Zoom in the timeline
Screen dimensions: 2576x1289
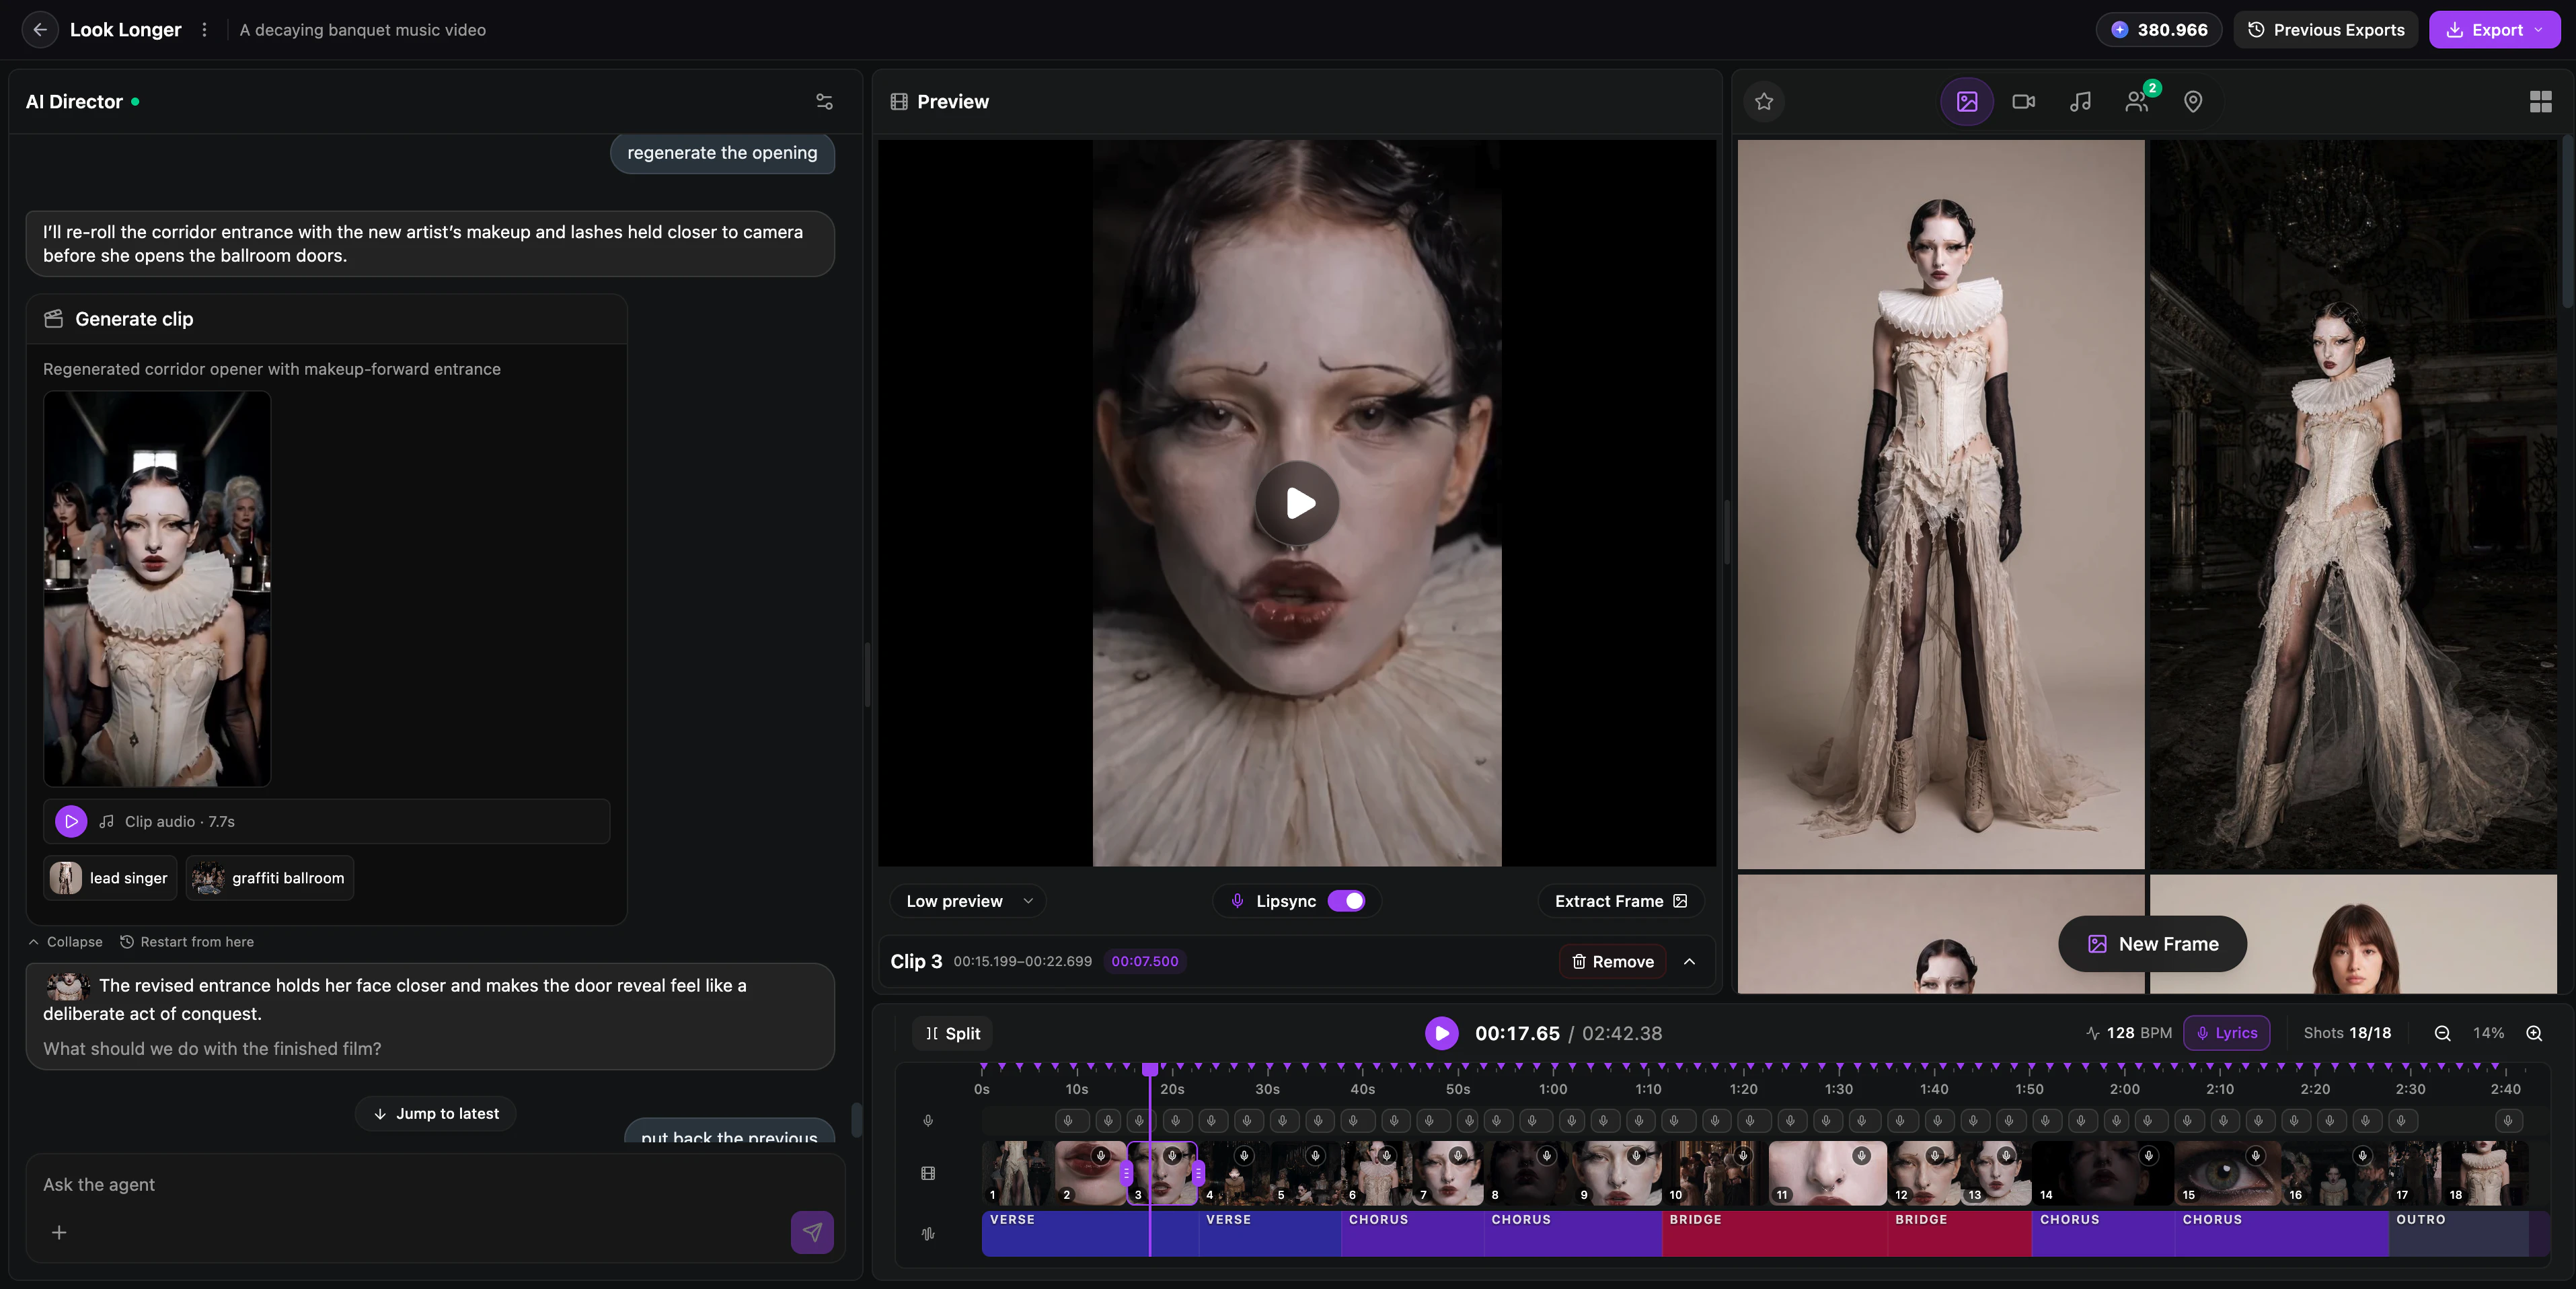pyautogui.click(x=2534, y=1033)
